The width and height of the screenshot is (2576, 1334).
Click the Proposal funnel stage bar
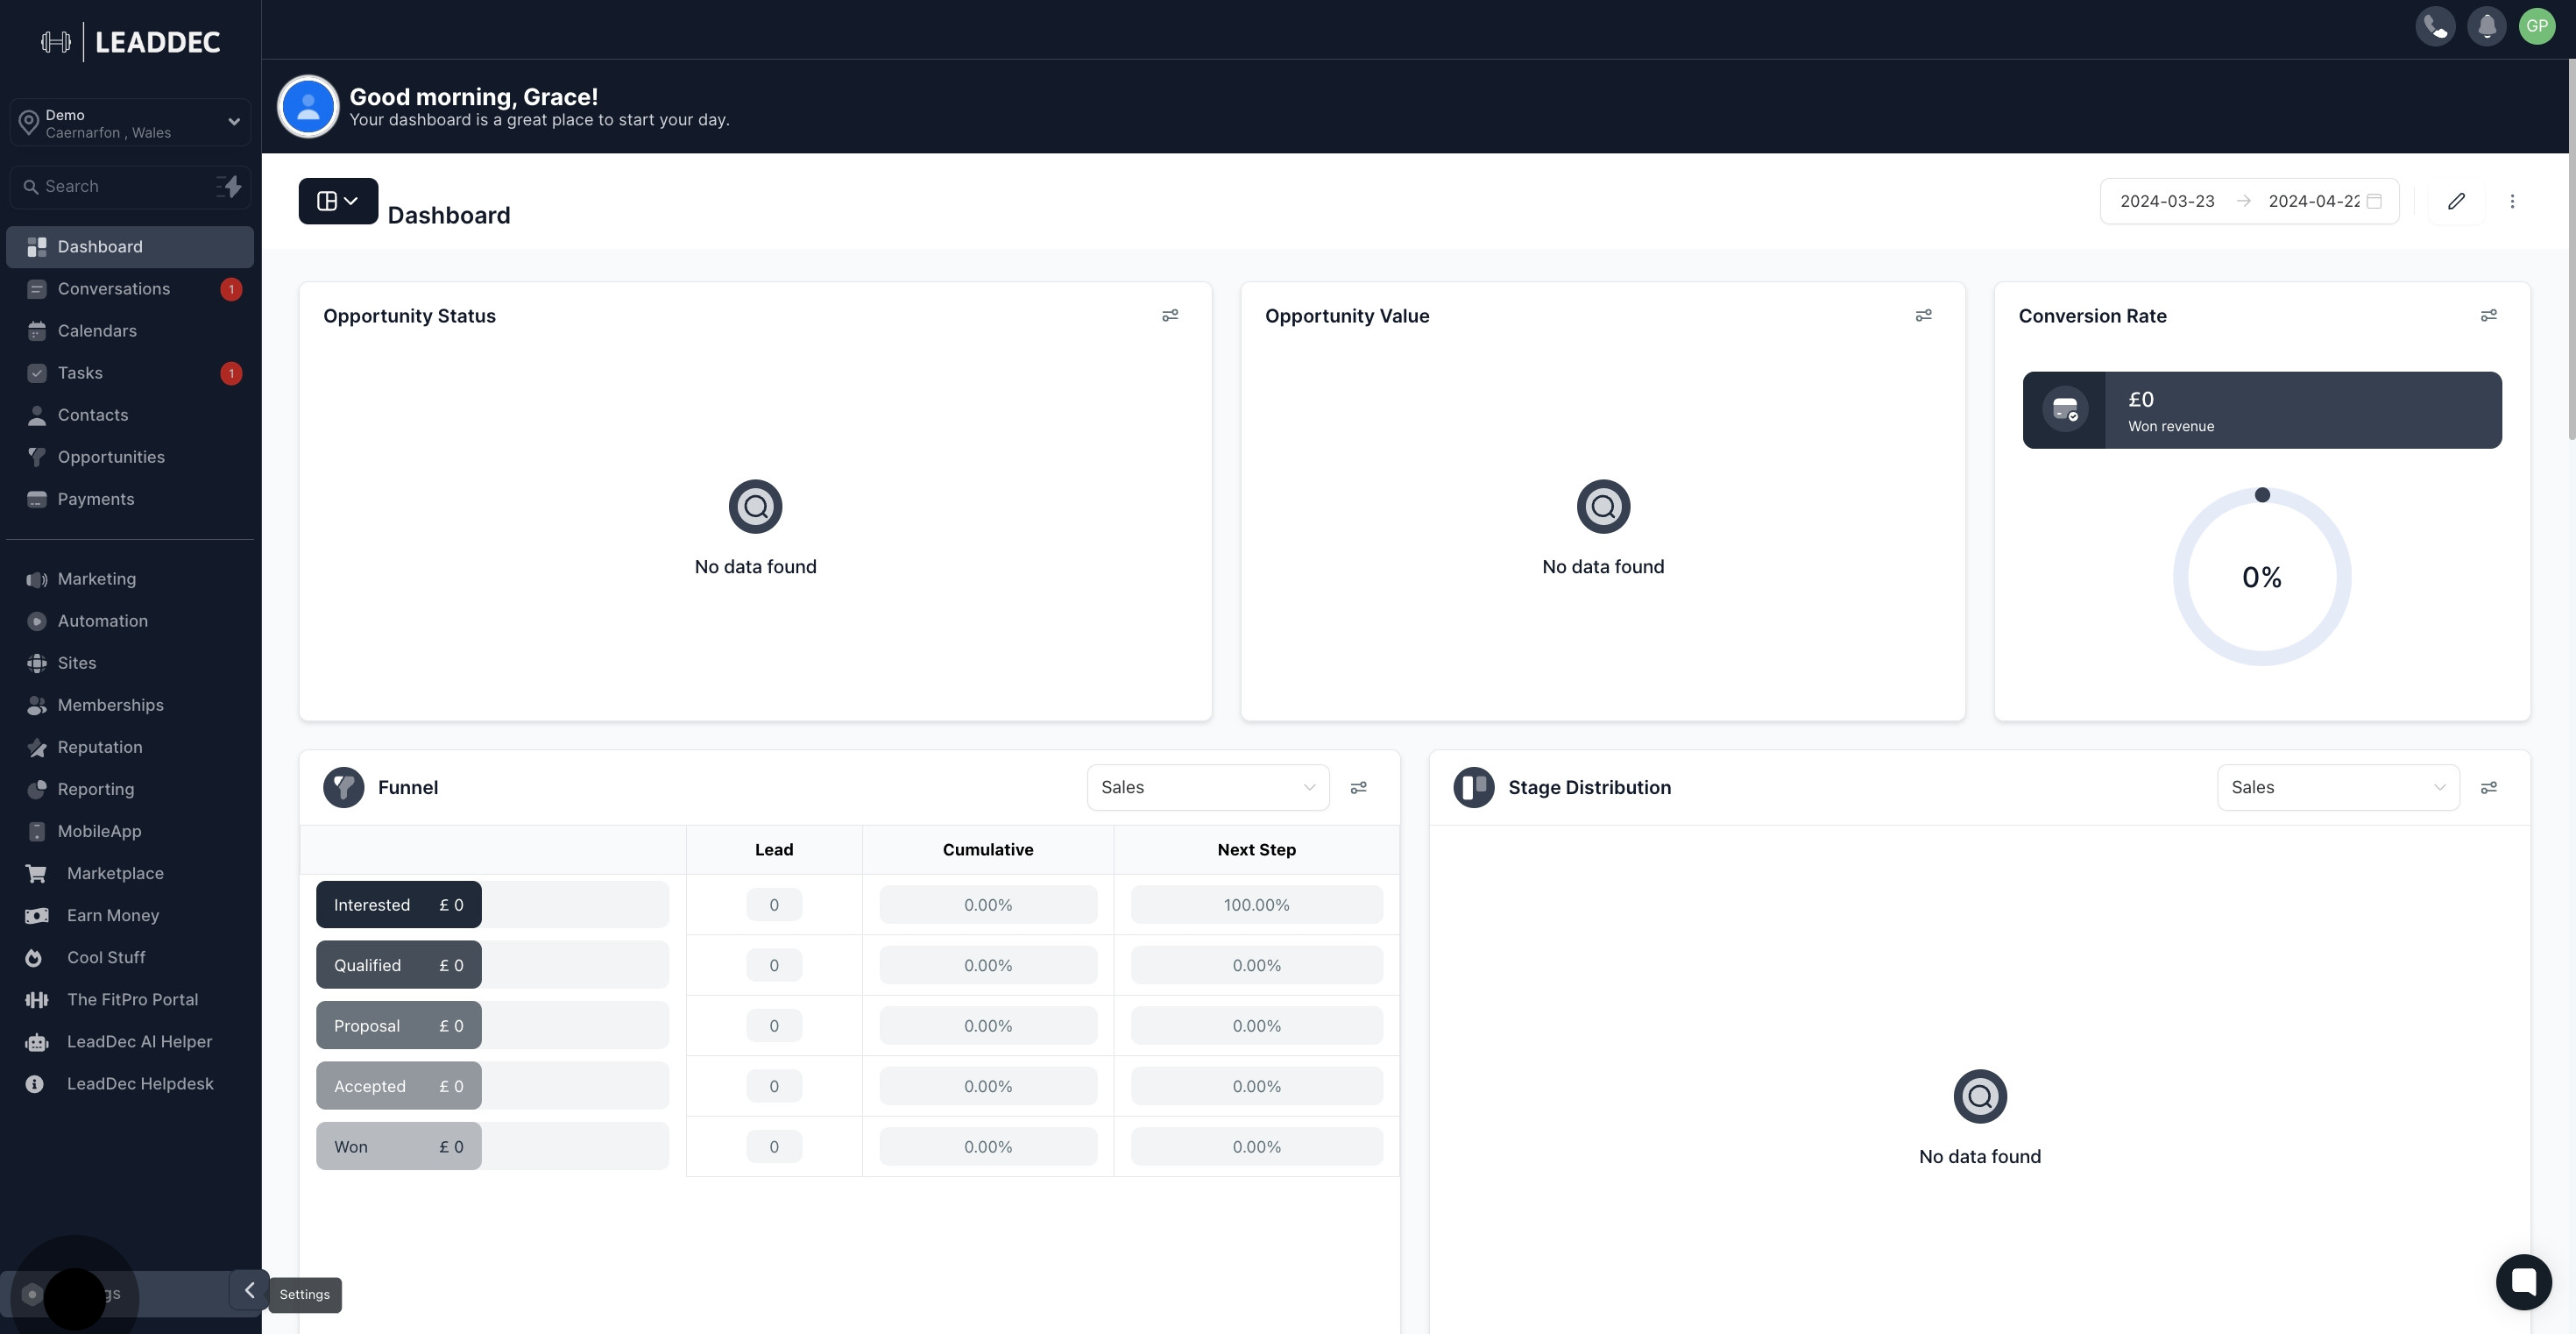pyautogui.click(x=398, y=1025)
